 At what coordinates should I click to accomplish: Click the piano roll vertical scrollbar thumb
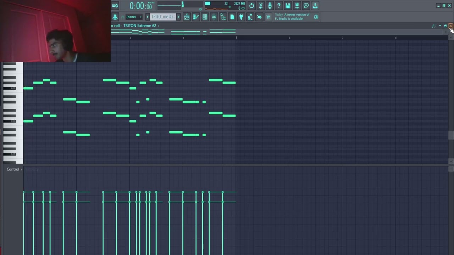(451, 135)
